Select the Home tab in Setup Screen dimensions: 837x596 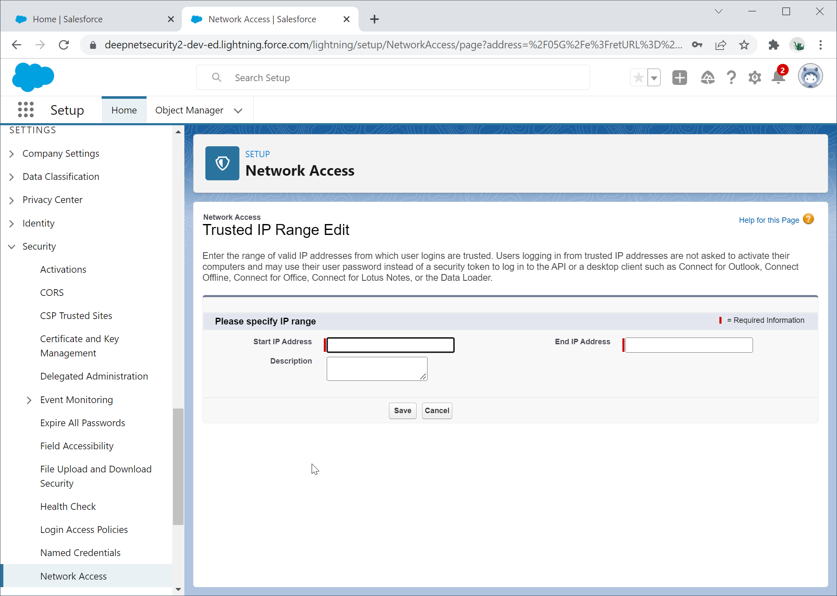tap(124, 110)
